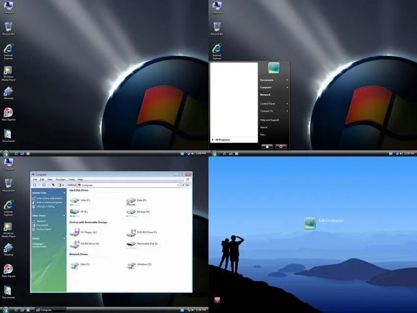
Task: Click the Administrator user picture on login screen
Action: tap(310, 223)
